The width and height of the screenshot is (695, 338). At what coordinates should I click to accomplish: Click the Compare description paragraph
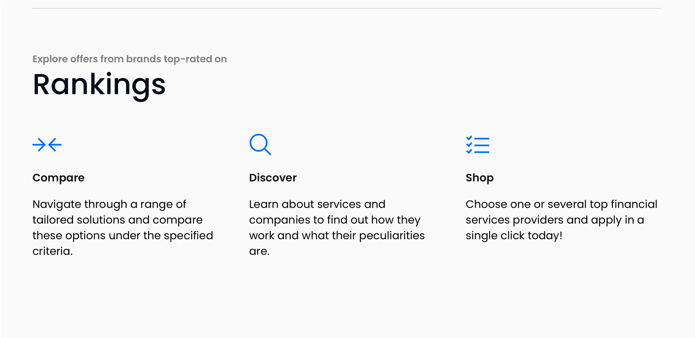(x=123, y=228)
